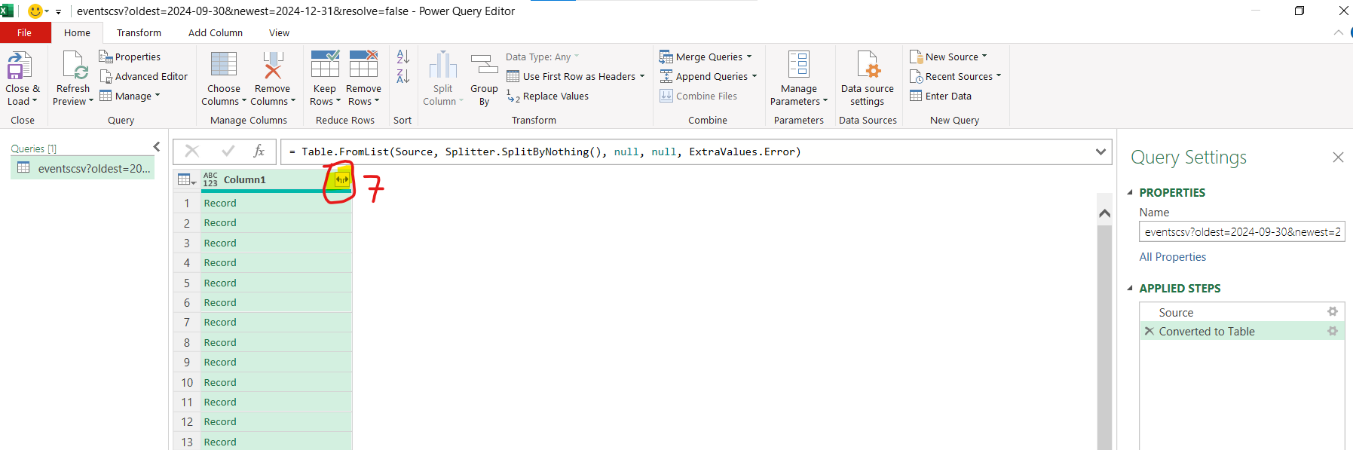Open the Advanced Editor

pyautogui.click(x=144, y=76)
